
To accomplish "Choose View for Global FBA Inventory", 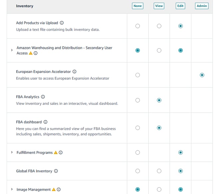I will (159, 171).
